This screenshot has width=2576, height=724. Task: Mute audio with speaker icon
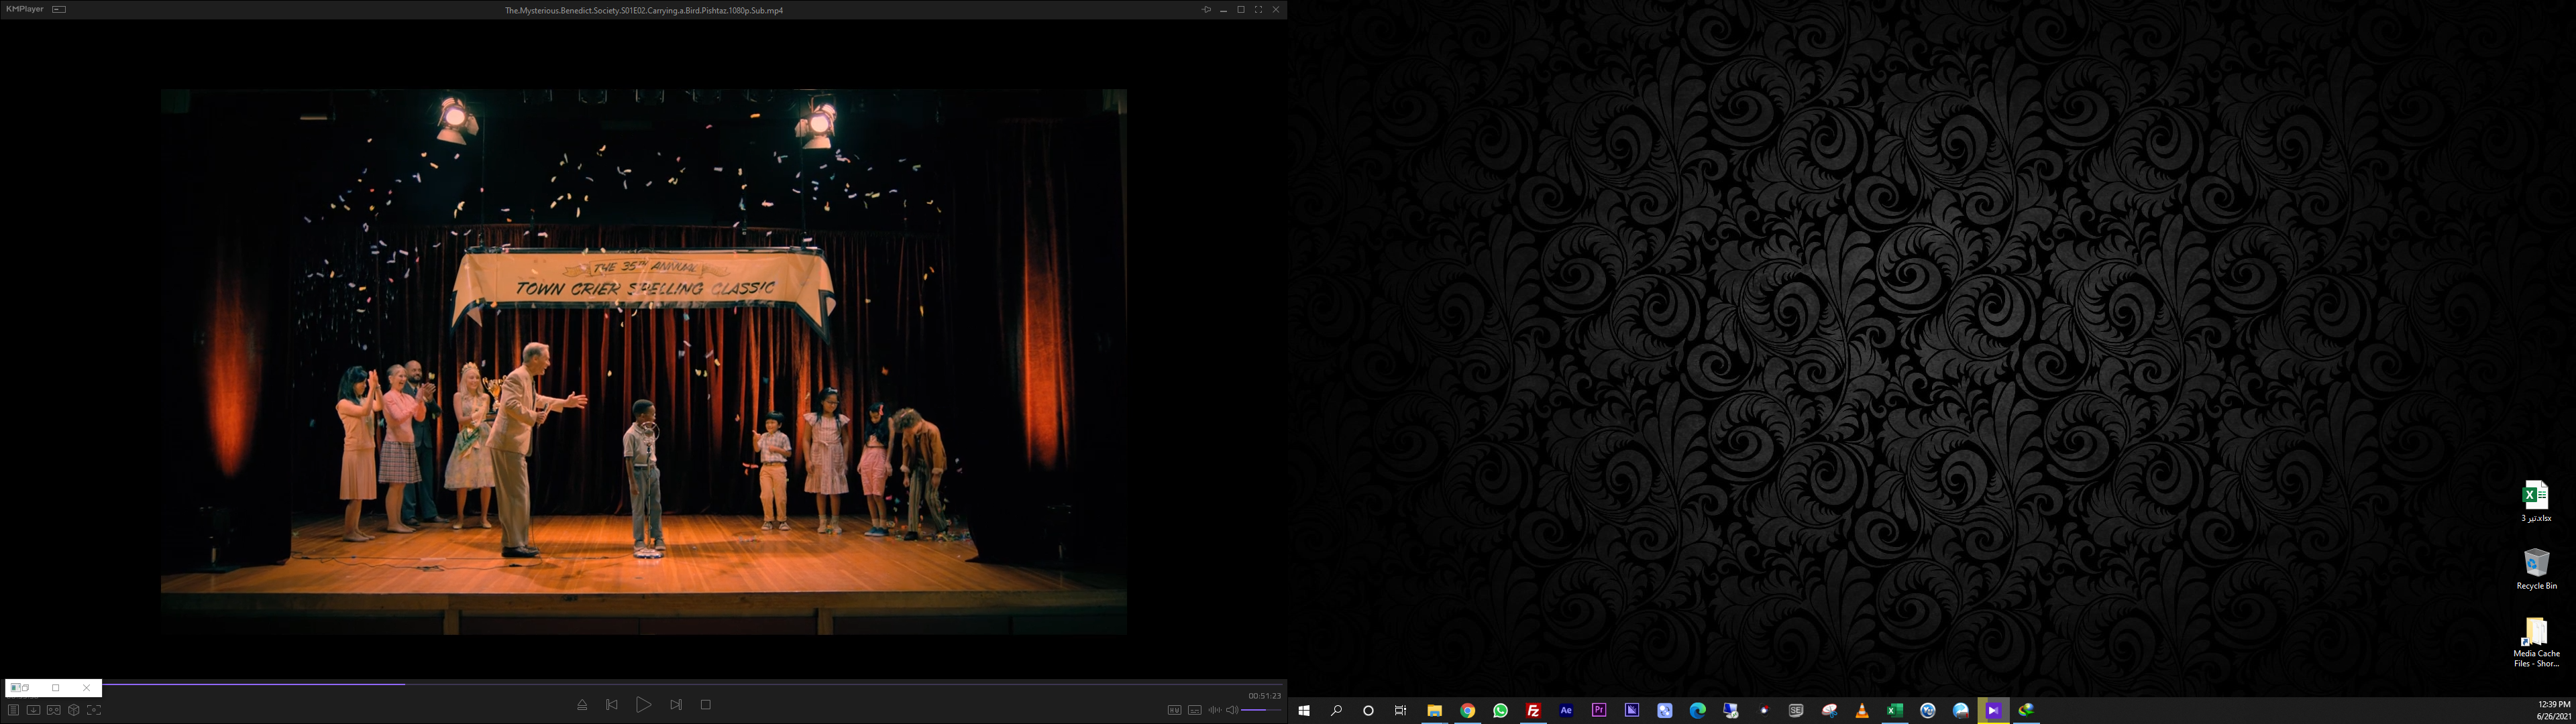tap(1232, 710)
